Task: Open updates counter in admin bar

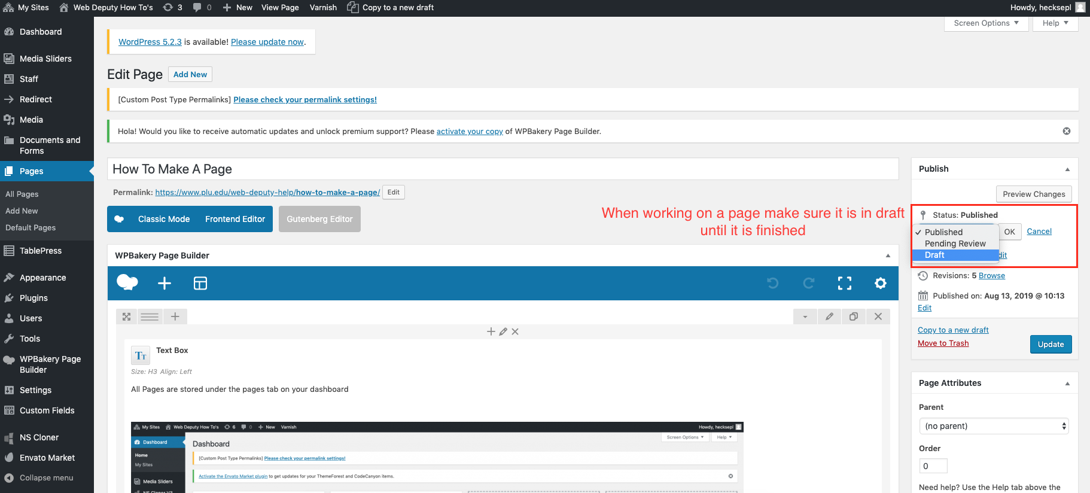Action: click(173, 8)
